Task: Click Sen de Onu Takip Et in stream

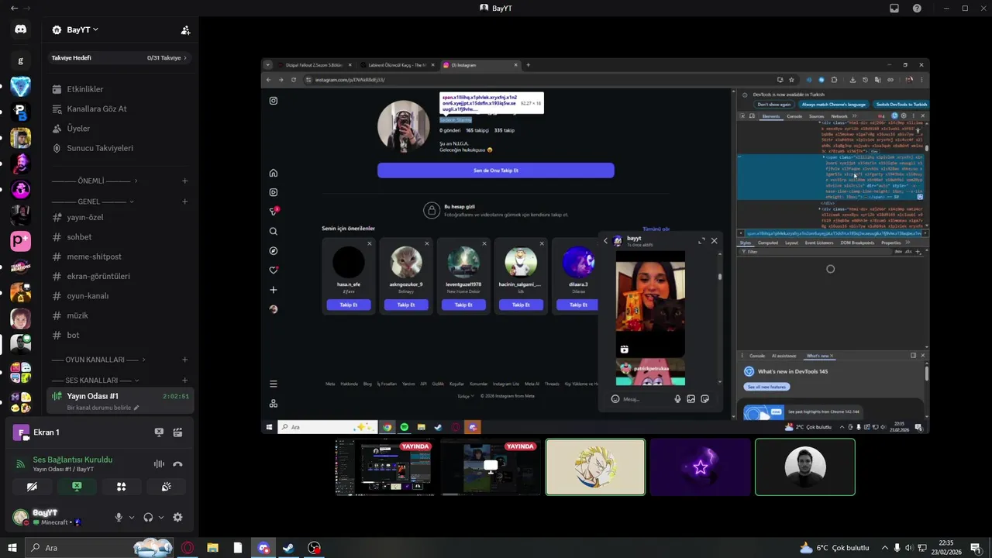Action: coord(496,170)
